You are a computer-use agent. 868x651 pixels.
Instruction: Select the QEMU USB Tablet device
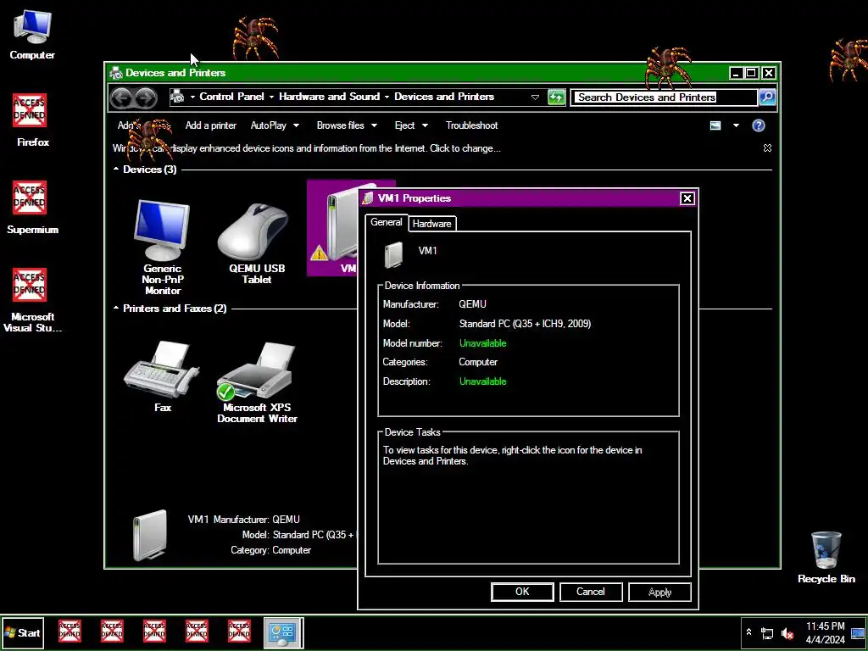256,243
